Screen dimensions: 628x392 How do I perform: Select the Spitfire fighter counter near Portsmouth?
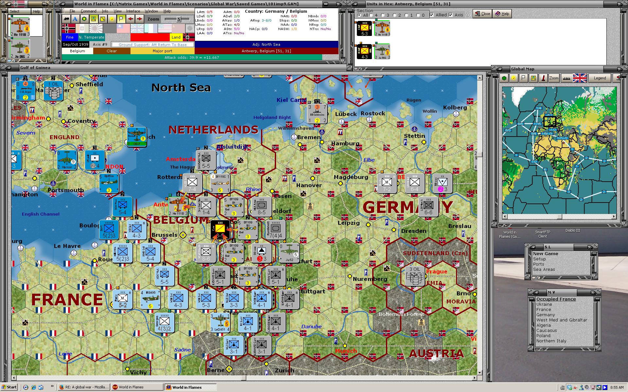click(x=109, y=183)
